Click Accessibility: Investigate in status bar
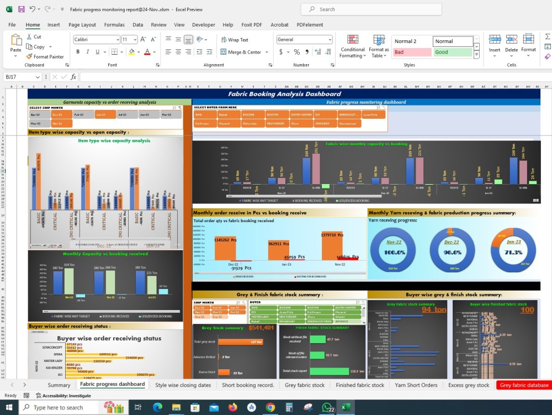Screen dimensions: 552x415 tap(62, 395)
